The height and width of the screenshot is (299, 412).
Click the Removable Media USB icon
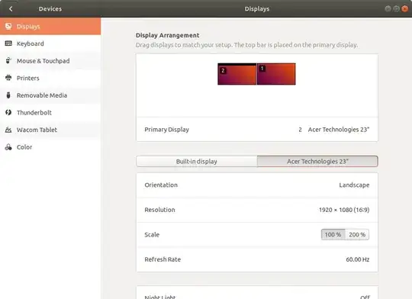[8, 95]
